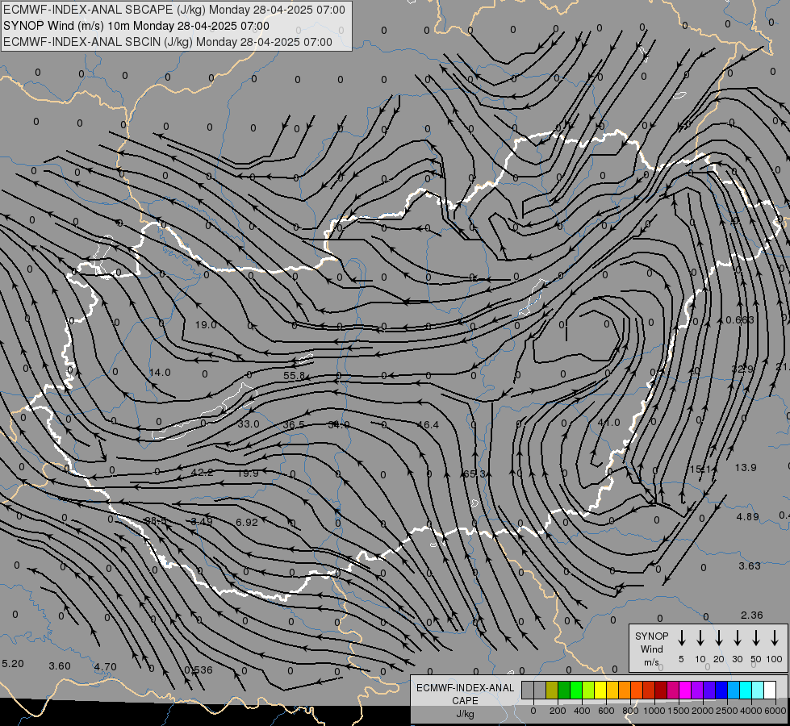Click the 'SYNOP Wind m/s' legend label
Screen dimensions: 790x726
pyautogui.click(x=651, y=649)
